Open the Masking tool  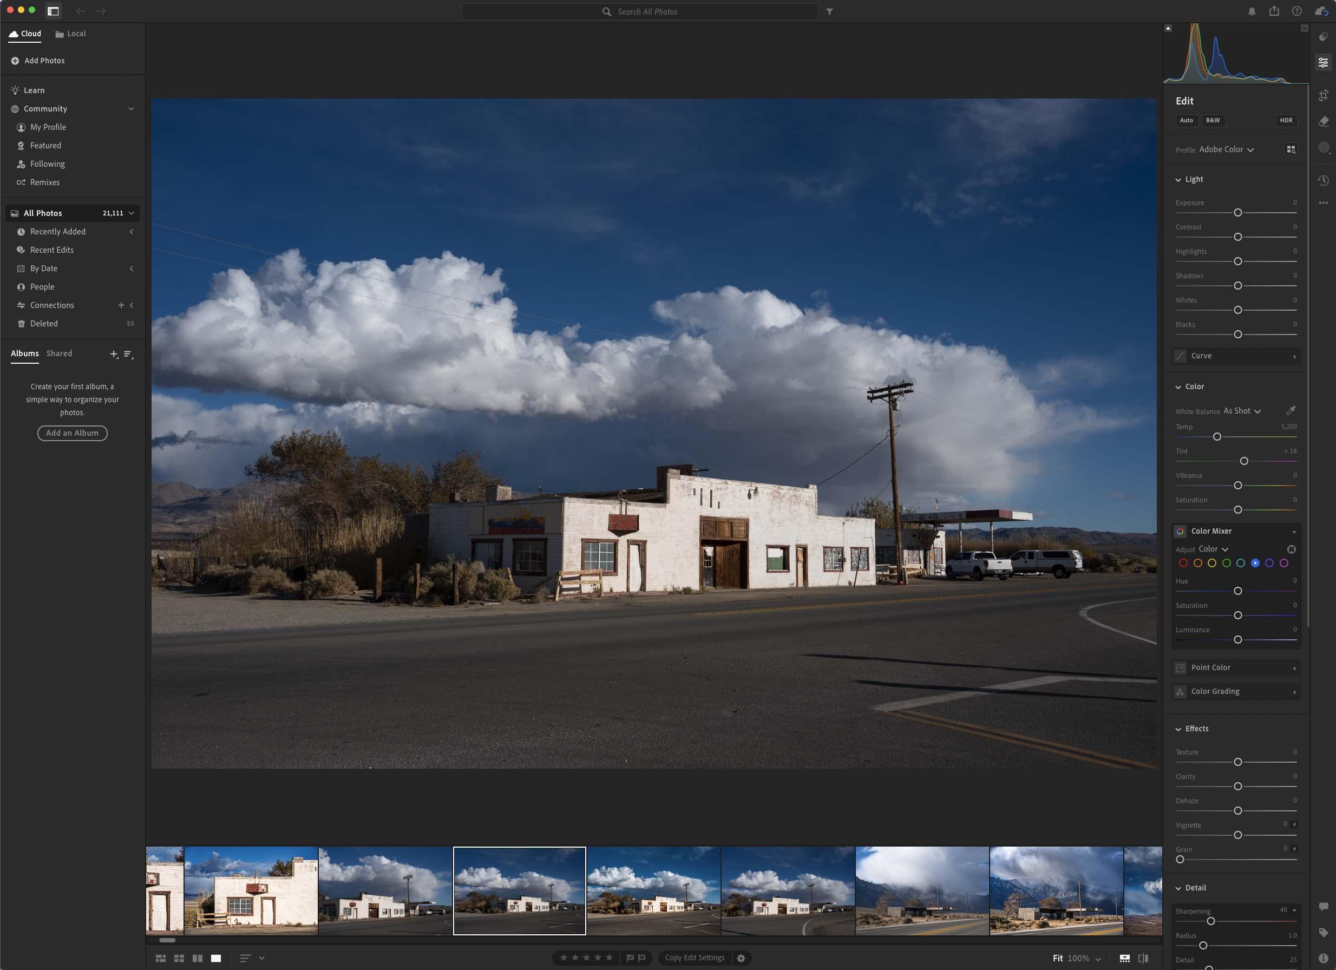click(1323, 148)
